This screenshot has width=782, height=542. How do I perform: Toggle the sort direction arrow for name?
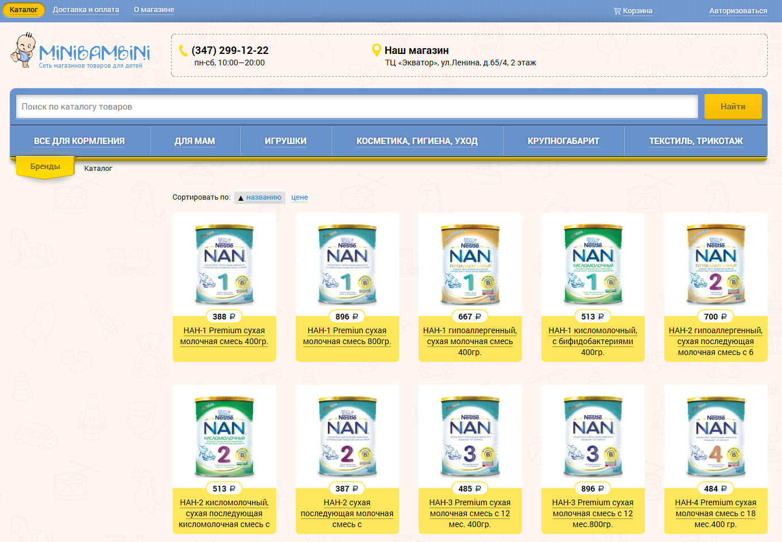(x=241, y=198)
